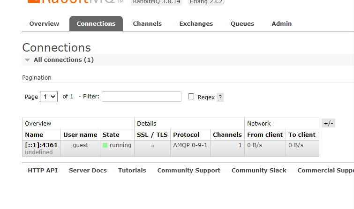This screenshot has width=354, height=209.
Task: Open the Channels tab
Action: click(x=147, y=23)
